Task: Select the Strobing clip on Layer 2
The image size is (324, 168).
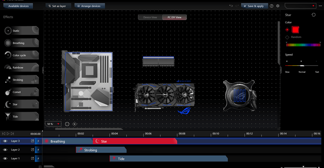Action: 101,150
